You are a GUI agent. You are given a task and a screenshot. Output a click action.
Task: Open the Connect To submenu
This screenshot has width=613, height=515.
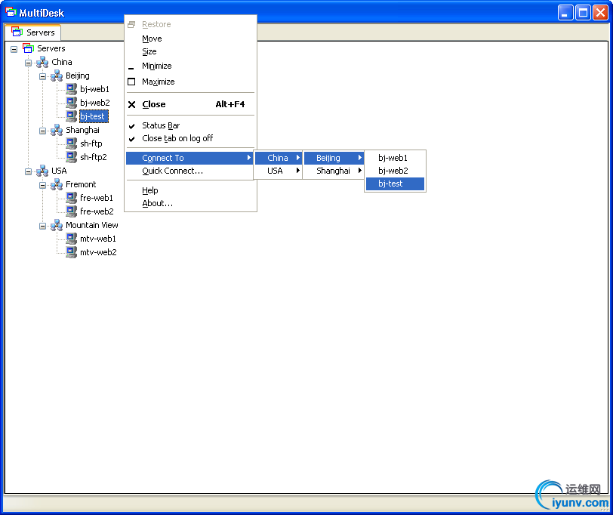(x=190, y=158)
